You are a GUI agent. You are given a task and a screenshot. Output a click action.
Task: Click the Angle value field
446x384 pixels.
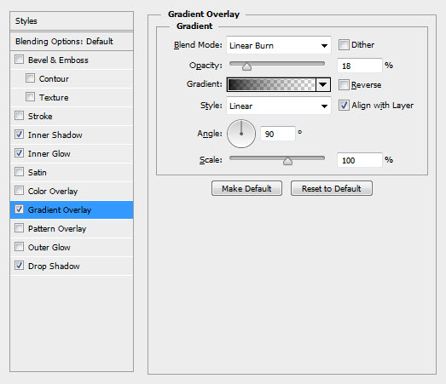tap(278, 134)
